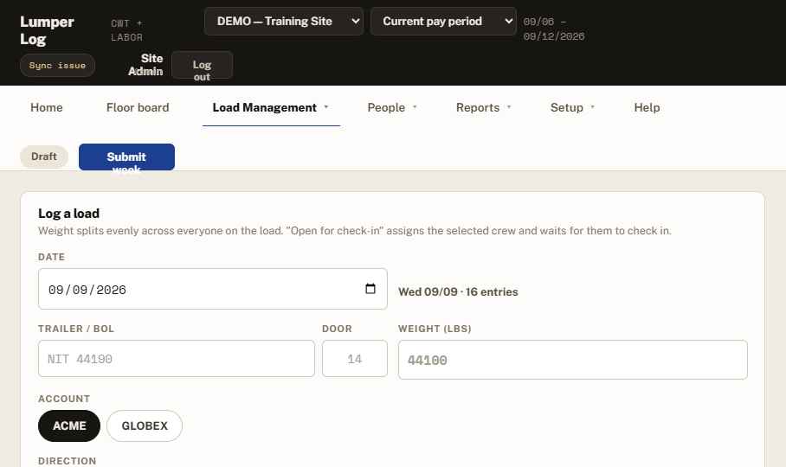786x467 pixels.
Task: Click the Draft status pill
Action: 44,157
